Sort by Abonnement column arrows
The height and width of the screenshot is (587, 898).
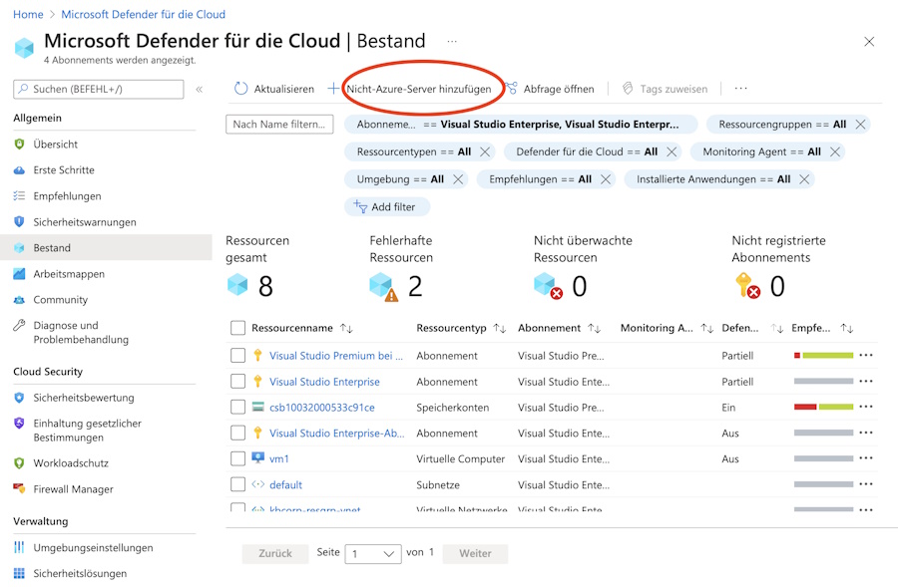594,328
